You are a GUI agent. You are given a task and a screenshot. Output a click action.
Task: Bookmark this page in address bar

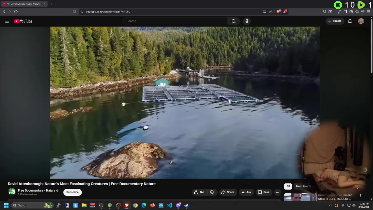pyautogui.click(x=74, y=12)
